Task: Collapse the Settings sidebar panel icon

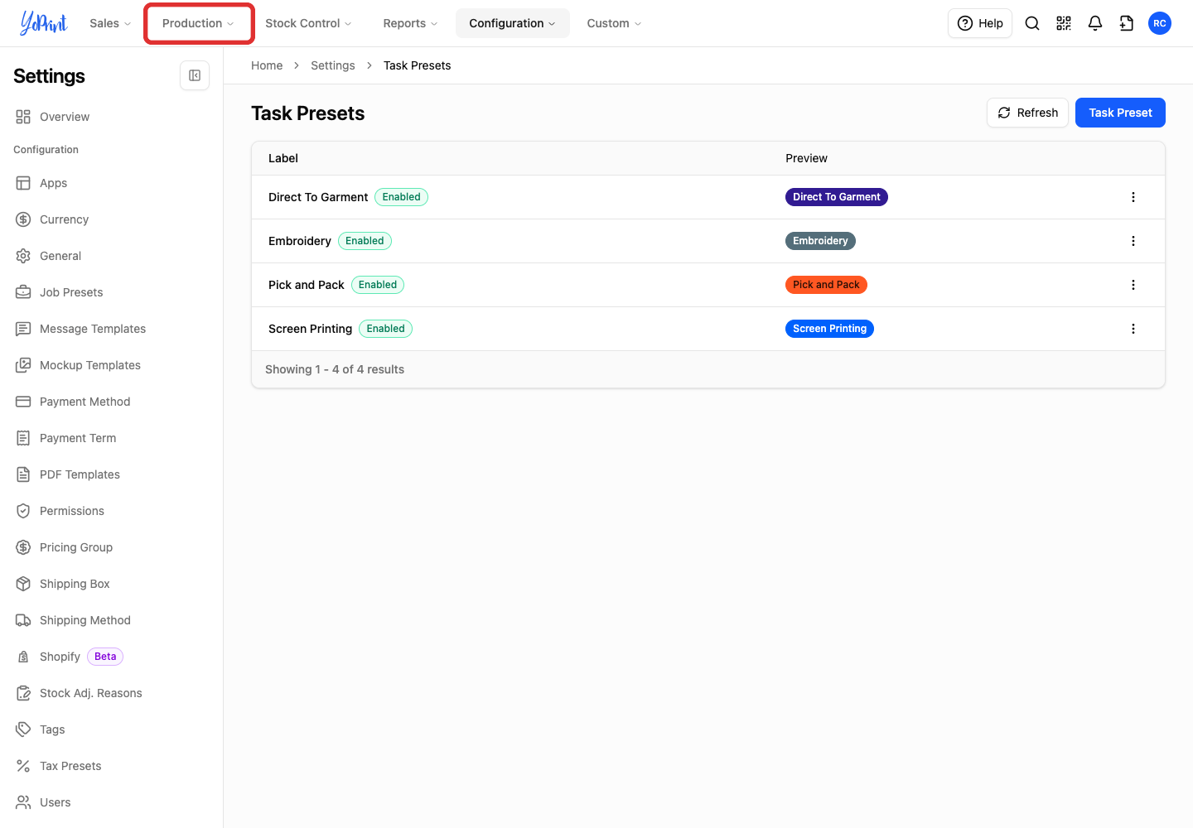Action: point(195,75)
